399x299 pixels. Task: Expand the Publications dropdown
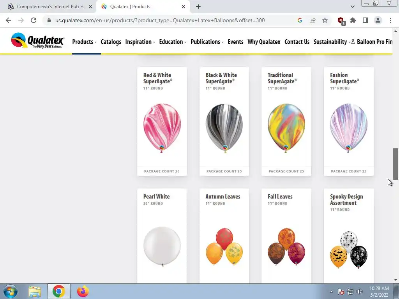click(207, 42)
